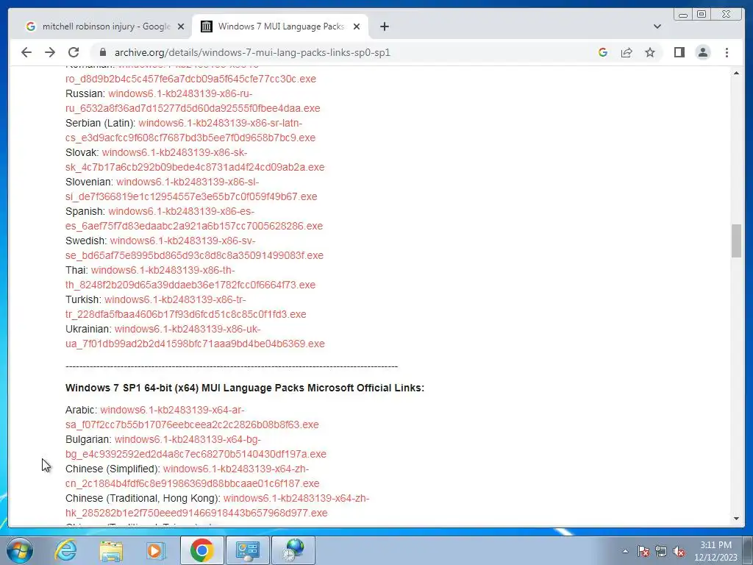753x565 pixels.
Task: Download the Slovak x86 language pack
Action: [x=195, y=160]
